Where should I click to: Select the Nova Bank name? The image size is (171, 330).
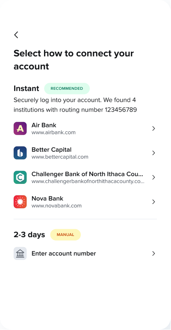coord(47,198)
